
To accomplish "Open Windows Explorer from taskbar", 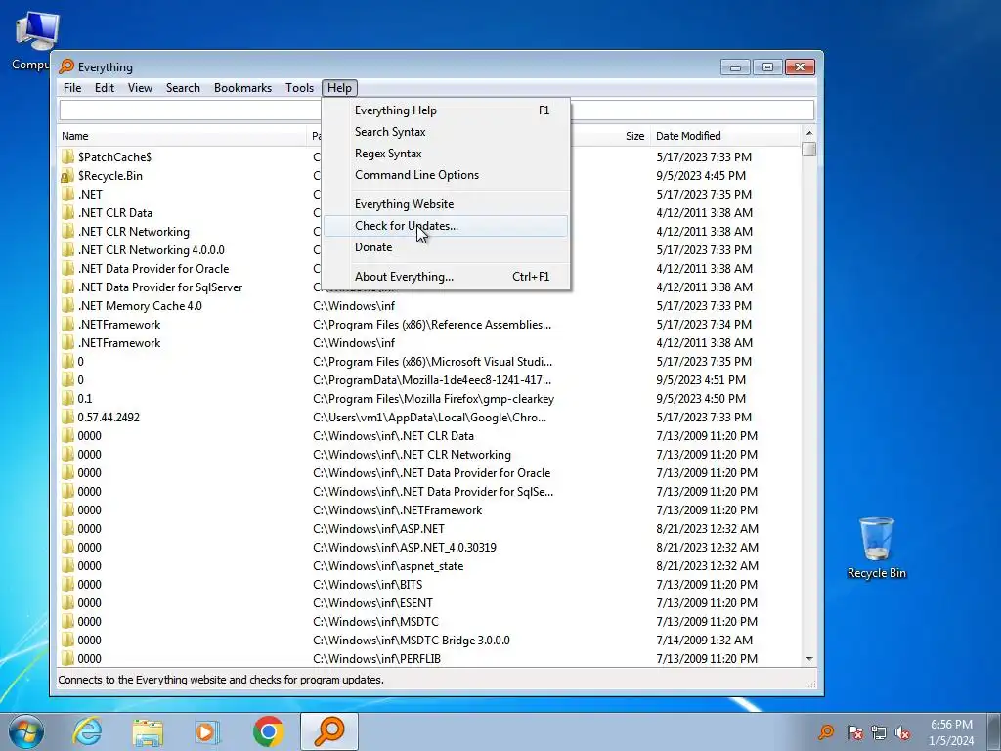I will click(x=149, y=732).
